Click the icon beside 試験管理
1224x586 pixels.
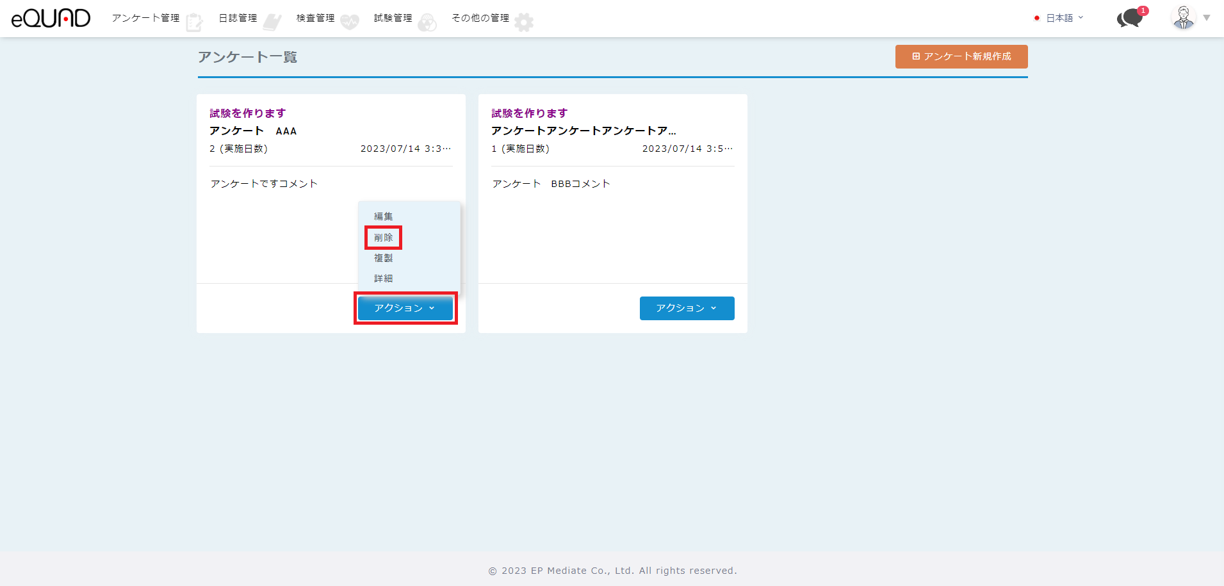click(x=427, y=22)
